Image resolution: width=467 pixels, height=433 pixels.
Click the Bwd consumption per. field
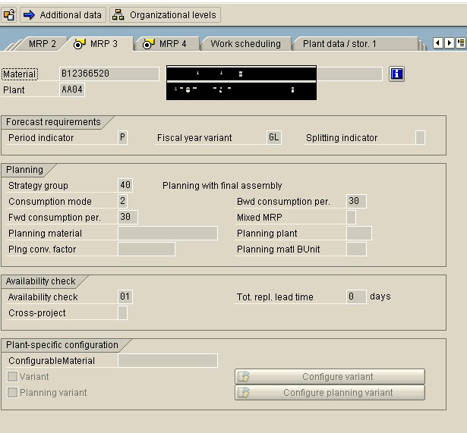[356, 201]
